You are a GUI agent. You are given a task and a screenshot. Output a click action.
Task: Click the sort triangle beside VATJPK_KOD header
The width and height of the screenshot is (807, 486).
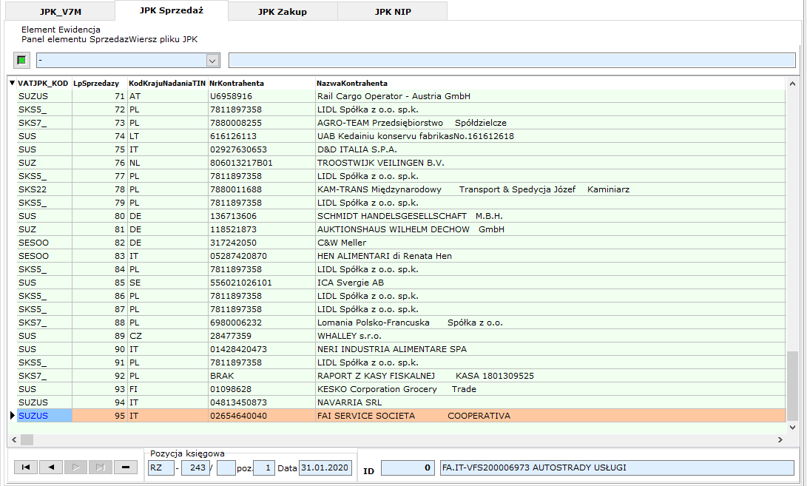point(13,83)
